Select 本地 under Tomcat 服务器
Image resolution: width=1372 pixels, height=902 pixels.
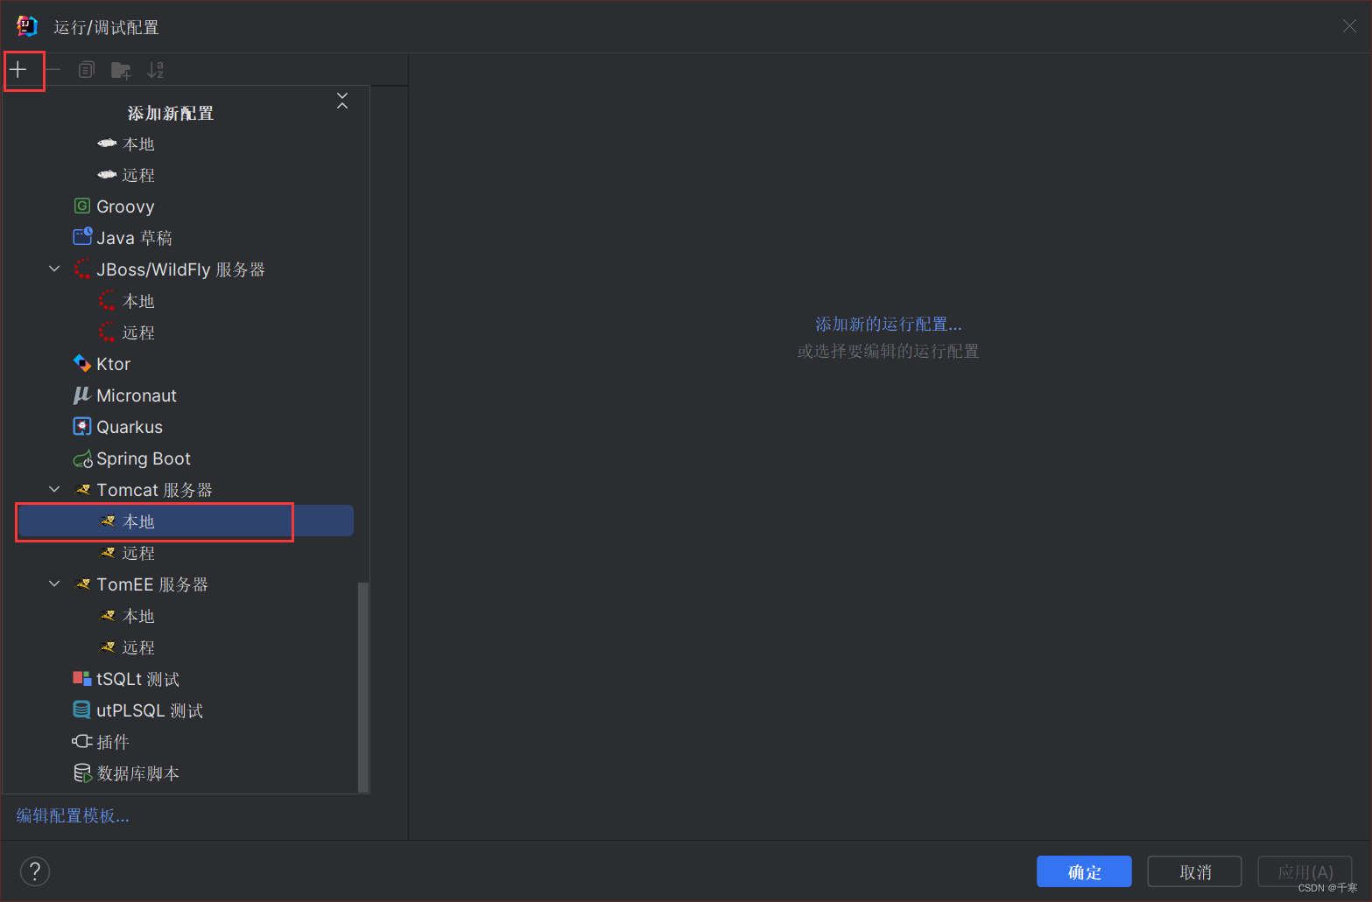[186, 521]
